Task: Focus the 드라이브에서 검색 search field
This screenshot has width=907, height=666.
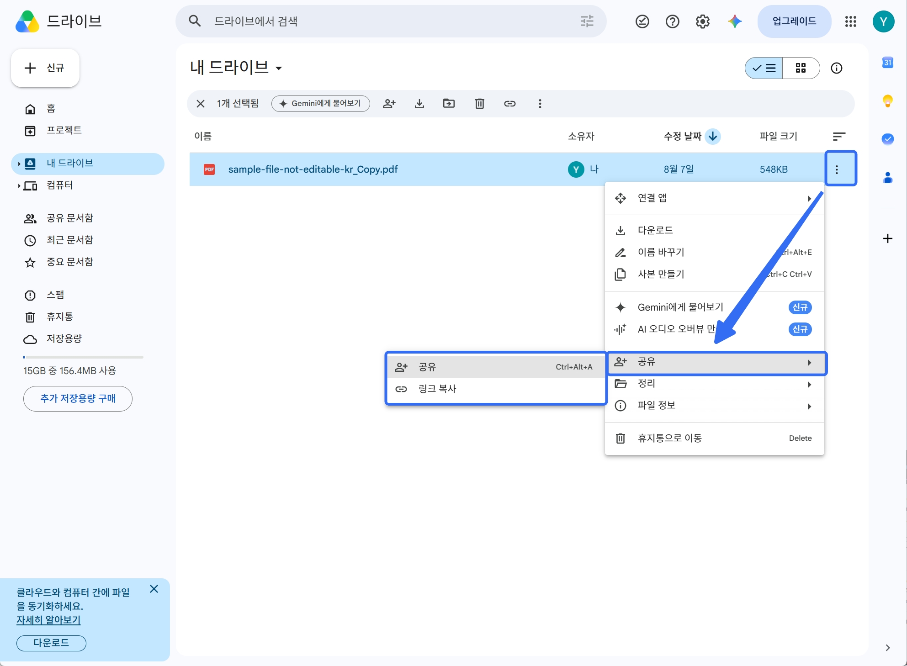Action: tap(391, 21)
